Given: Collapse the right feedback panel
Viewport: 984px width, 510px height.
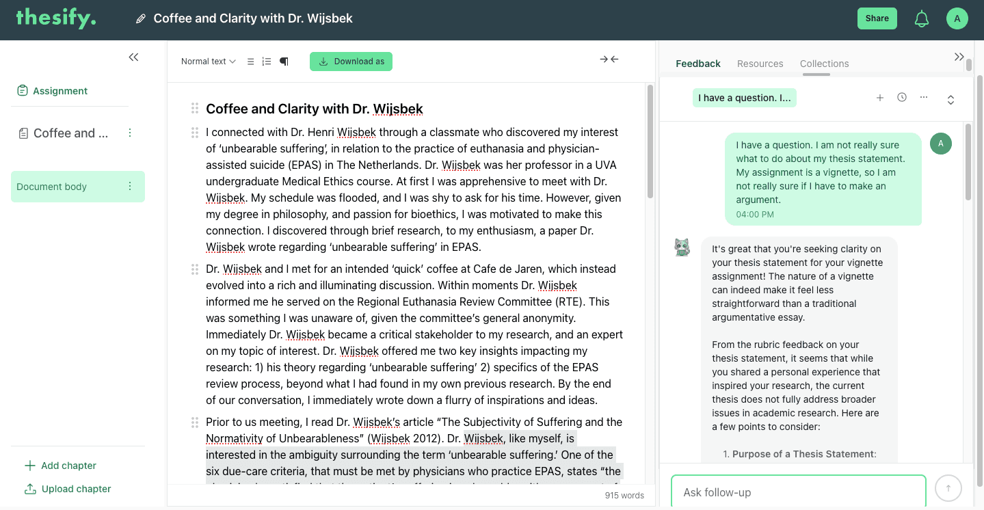Looking at the screenshot, I should point(959,57).
